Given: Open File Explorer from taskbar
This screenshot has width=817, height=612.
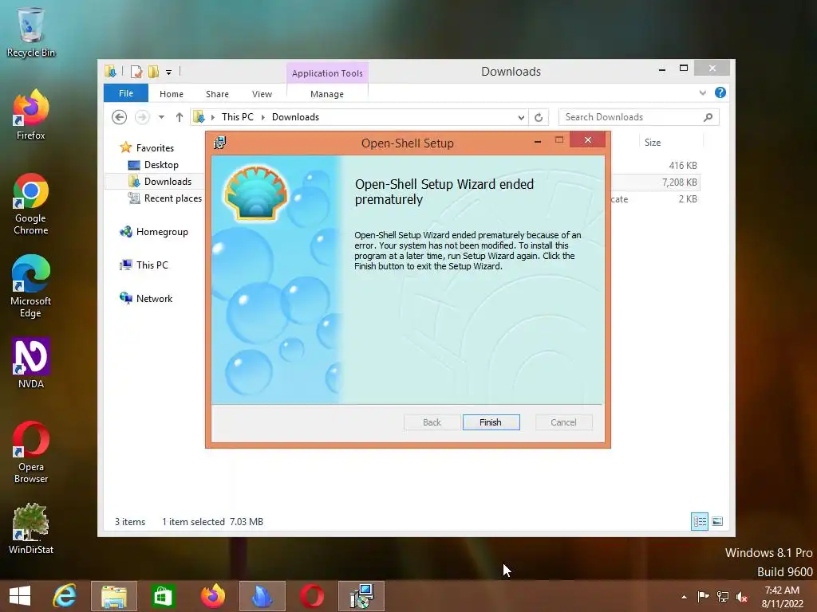Looking at the screenshot, I should pos(114,596).
